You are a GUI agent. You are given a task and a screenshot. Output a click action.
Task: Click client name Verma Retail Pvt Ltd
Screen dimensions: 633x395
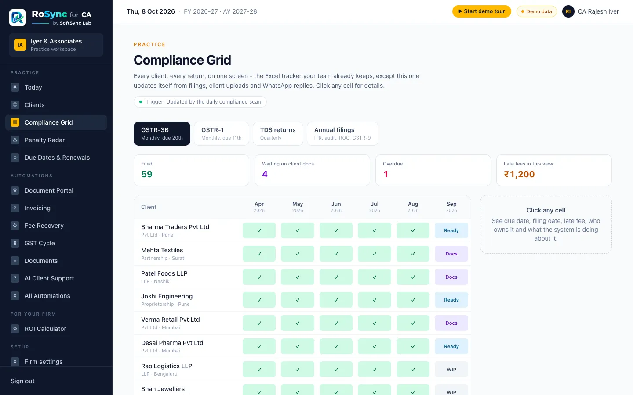coord(171,320)
